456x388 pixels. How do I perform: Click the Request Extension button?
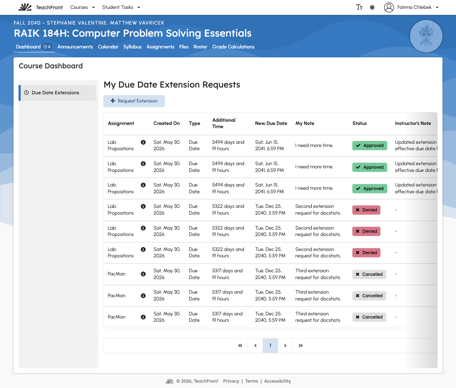pos(134,101)
